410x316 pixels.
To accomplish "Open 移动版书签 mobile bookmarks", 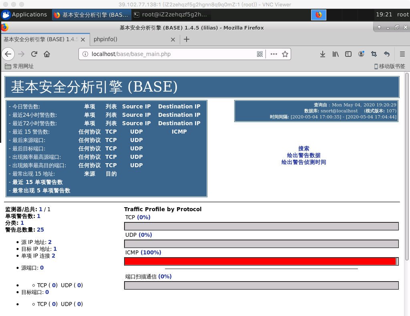I will (x=389, y=66).
